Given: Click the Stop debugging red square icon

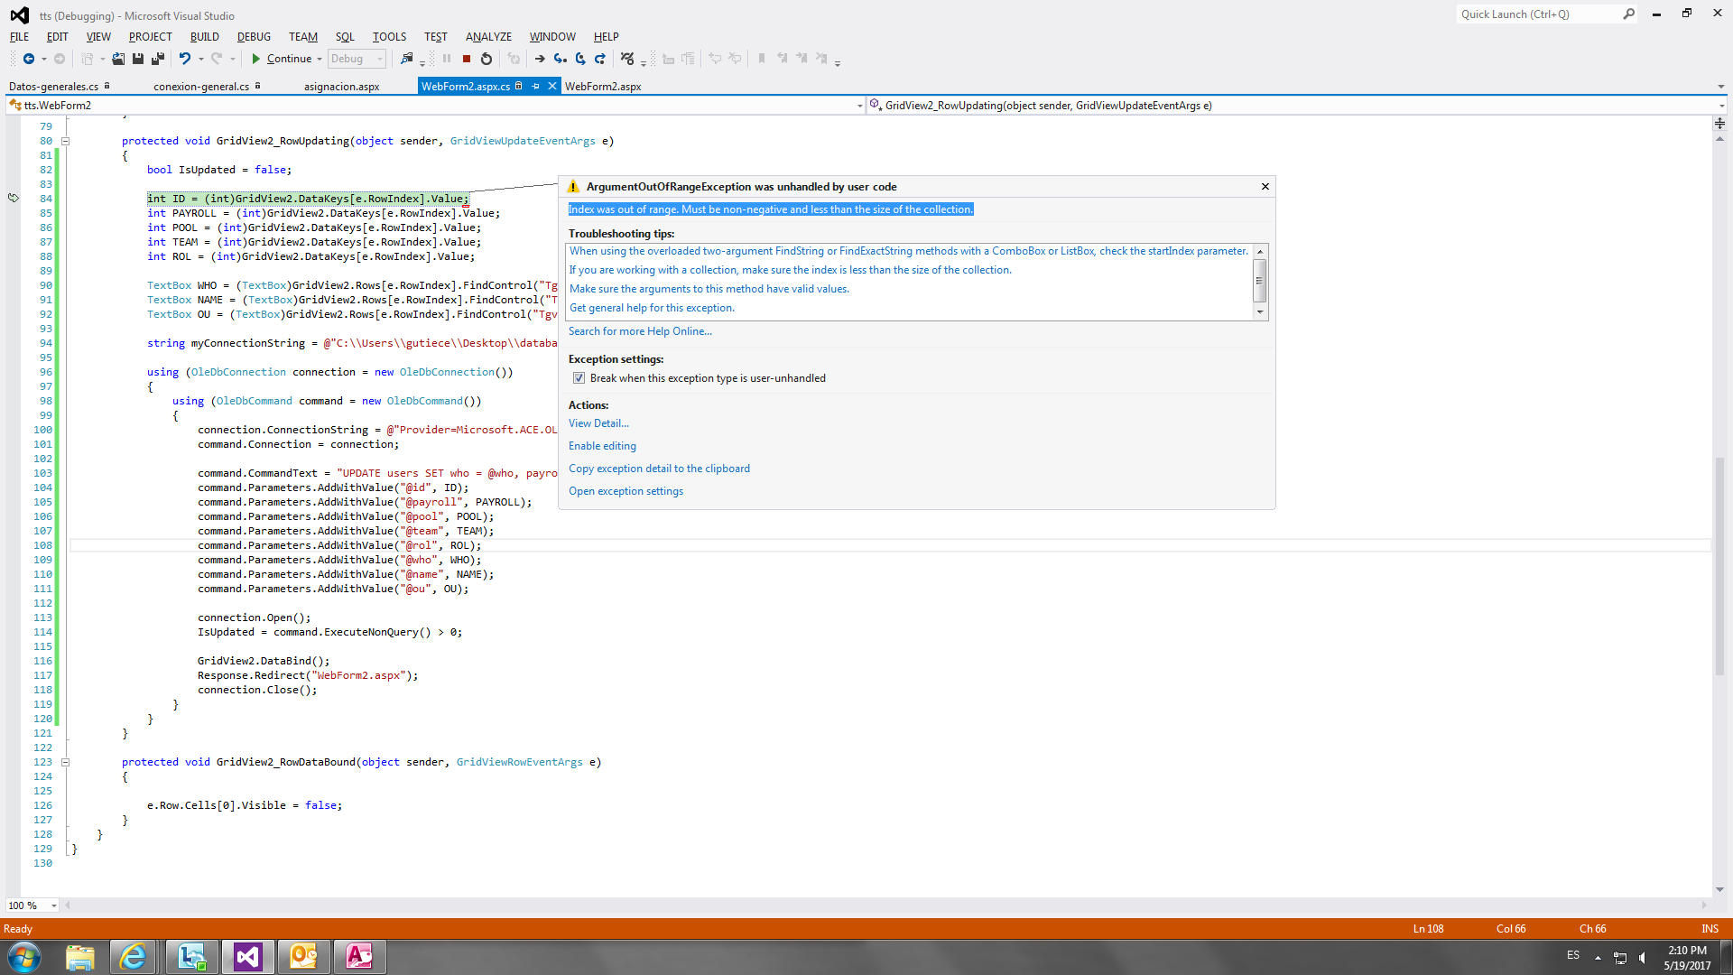Looking at the screenshot, I should [466, 59].
